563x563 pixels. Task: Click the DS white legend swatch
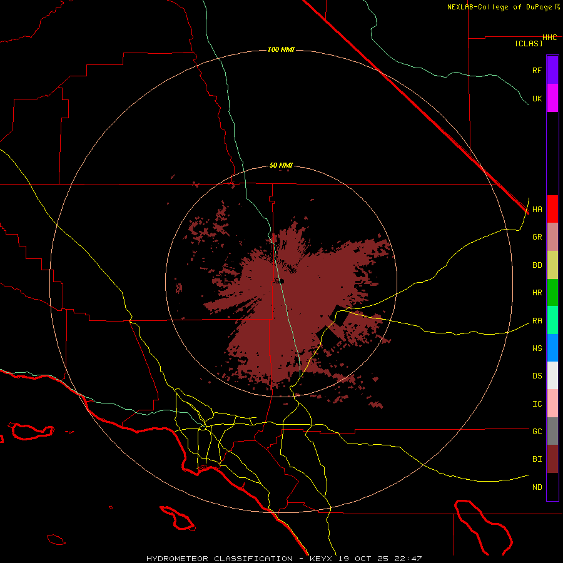coord(552,375)
